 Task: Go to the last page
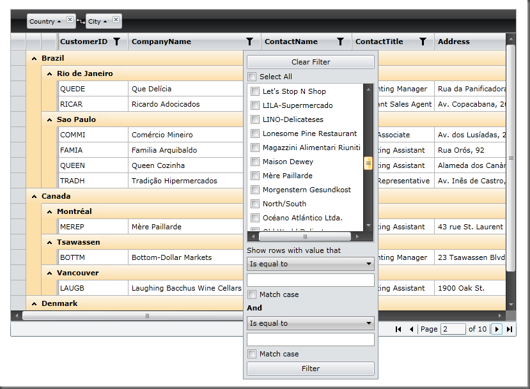click(x=510, y=329)
